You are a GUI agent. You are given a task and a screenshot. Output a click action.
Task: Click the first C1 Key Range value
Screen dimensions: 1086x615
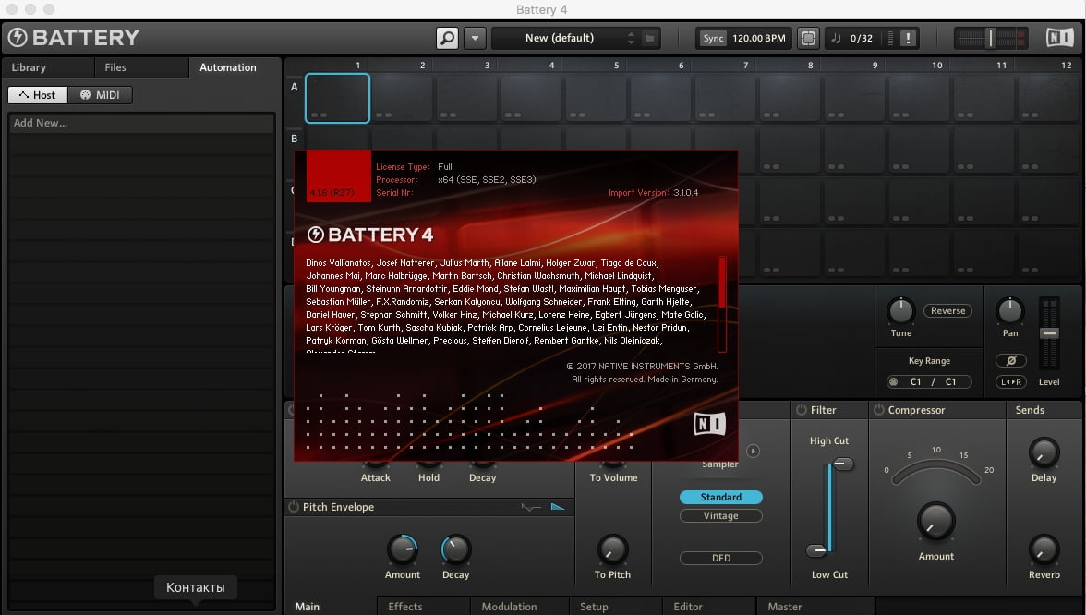pyautogui.click(x=915, y=381)
